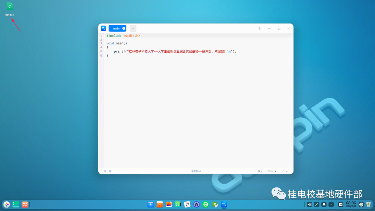The image size is (375, 211).
Task: Open the power shutdown menu in the dock
Action: [x=361, y=204]
